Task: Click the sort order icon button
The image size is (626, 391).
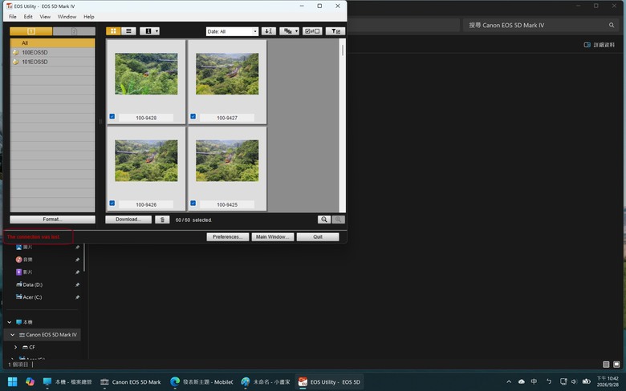Action: 269,31
